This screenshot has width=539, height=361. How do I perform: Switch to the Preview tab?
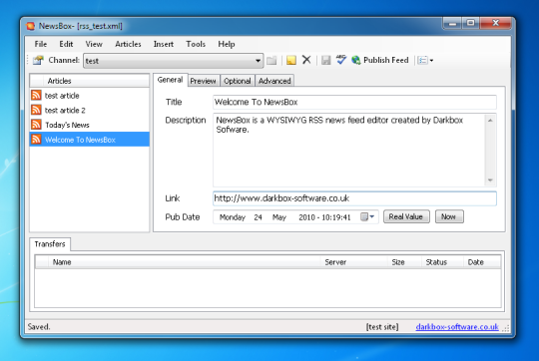(204, 81)
